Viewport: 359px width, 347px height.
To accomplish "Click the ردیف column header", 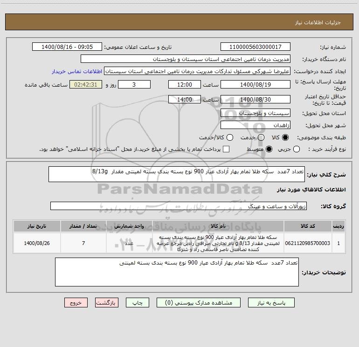I will [x=338, y=226].
